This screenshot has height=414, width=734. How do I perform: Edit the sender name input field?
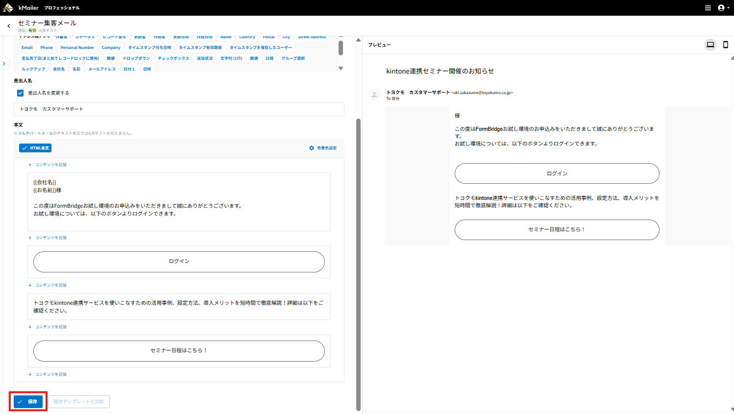pyautogui.click(x=179, y=109)
